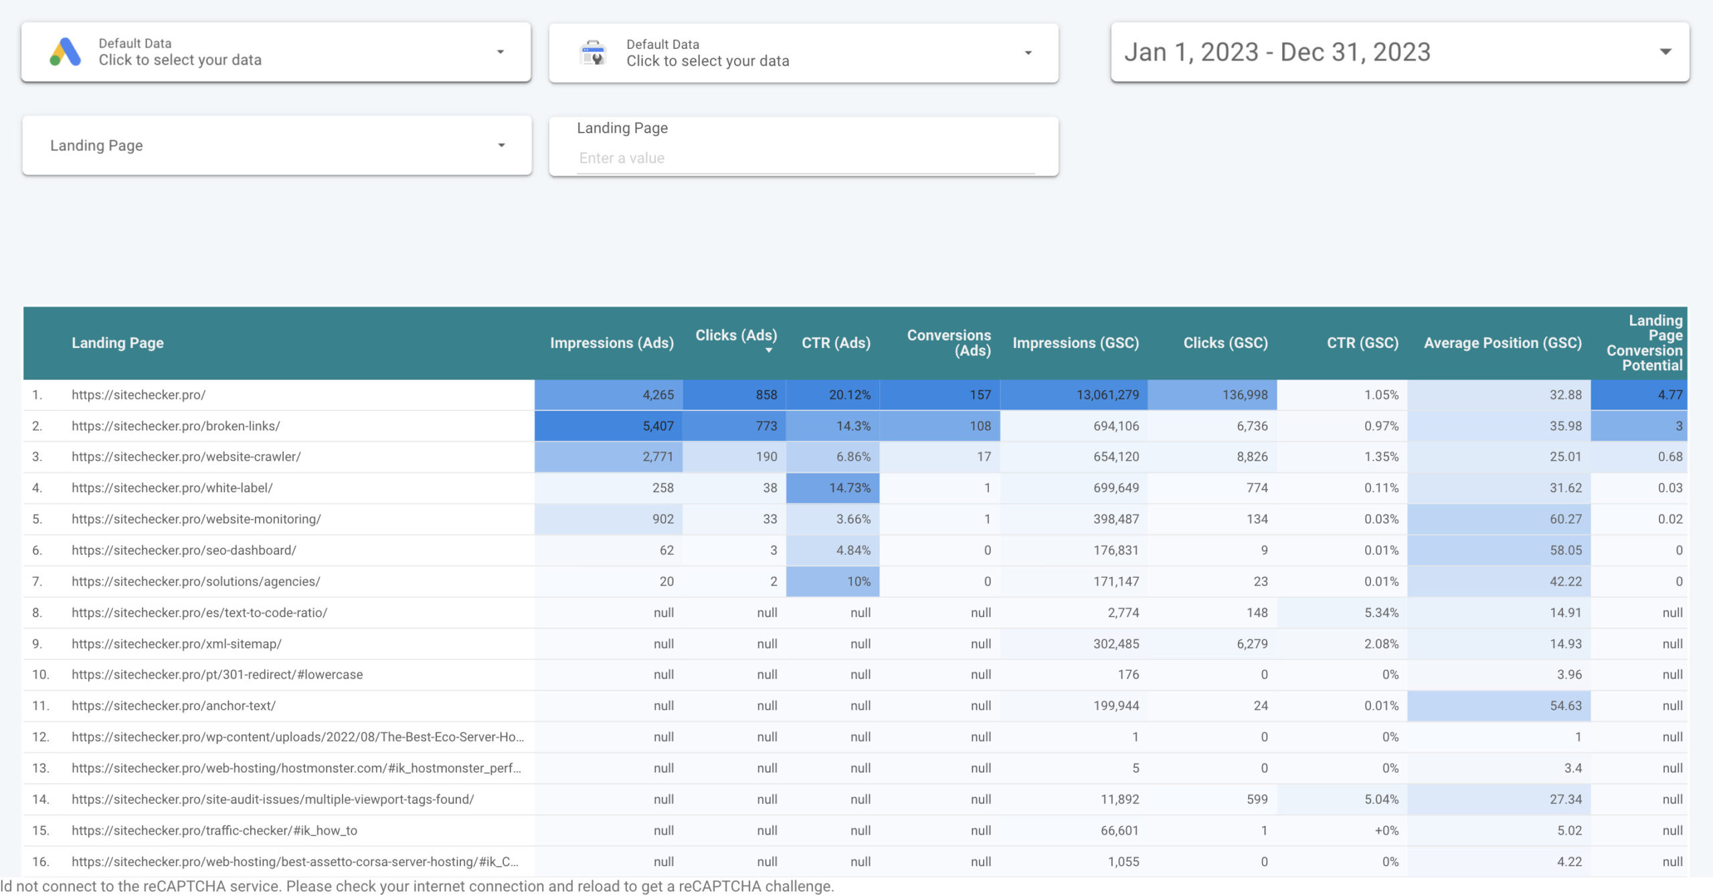Sort by CTR (GSC) column header

point(1363,343)
